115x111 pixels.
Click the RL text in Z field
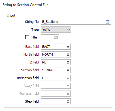click(44, 62)
